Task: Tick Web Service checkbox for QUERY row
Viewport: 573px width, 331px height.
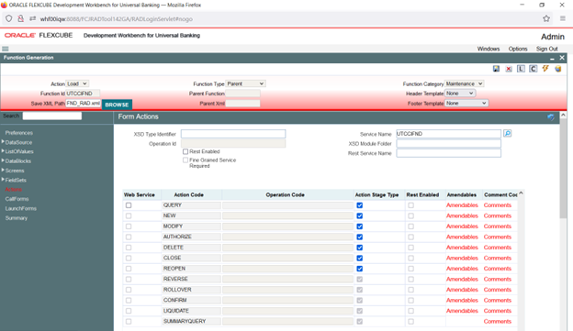Action: (x=129, y=205)
